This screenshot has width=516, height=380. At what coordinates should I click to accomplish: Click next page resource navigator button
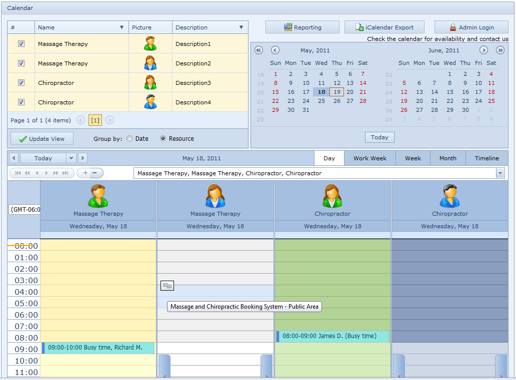(56, 173)
